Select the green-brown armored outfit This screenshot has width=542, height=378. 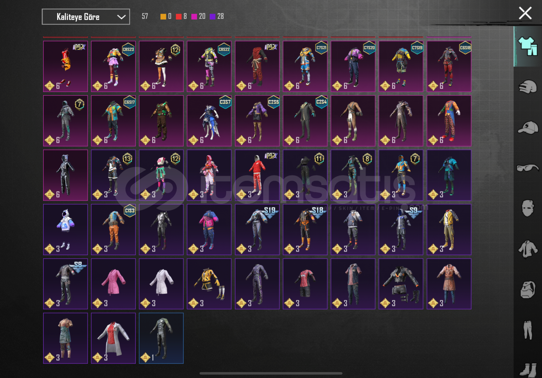161,121
